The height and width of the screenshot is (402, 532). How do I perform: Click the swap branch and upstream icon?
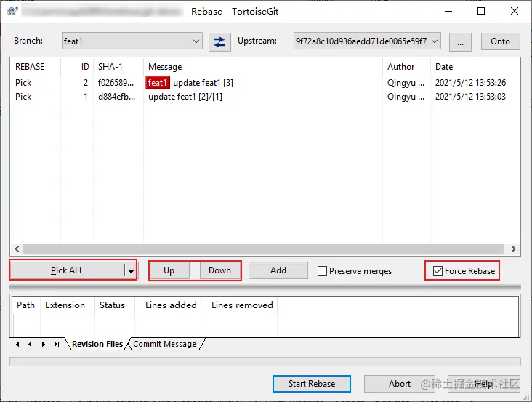219,41
